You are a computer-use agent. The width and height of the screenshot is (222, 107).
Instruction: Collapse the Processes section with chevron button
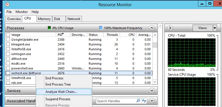(152, 28)
